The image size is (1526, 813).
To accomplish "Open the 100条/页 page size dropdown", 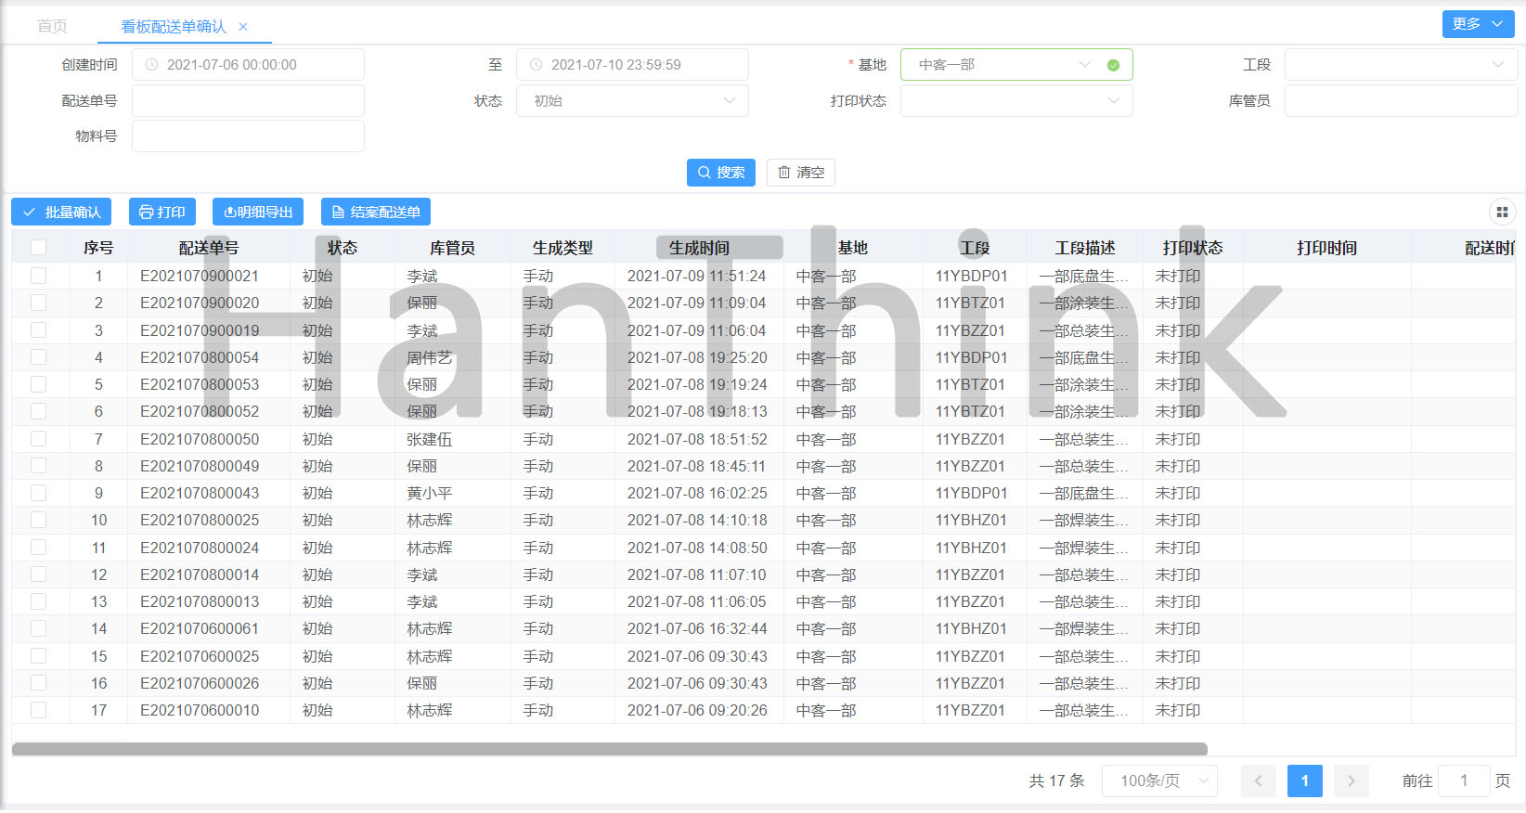I will [1159, 781].
